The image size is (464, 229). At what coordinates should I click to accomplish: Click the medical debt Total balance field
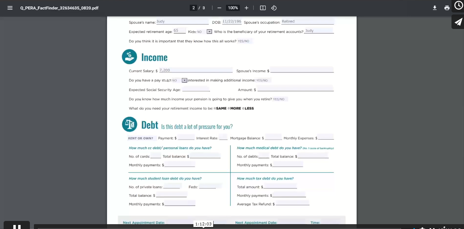point(313,156)
